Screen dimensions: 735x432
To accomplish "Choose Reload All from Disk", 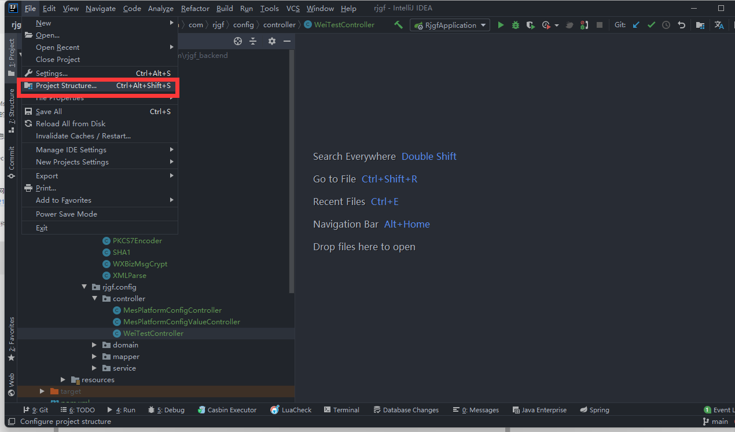I will tap(100, 124).
